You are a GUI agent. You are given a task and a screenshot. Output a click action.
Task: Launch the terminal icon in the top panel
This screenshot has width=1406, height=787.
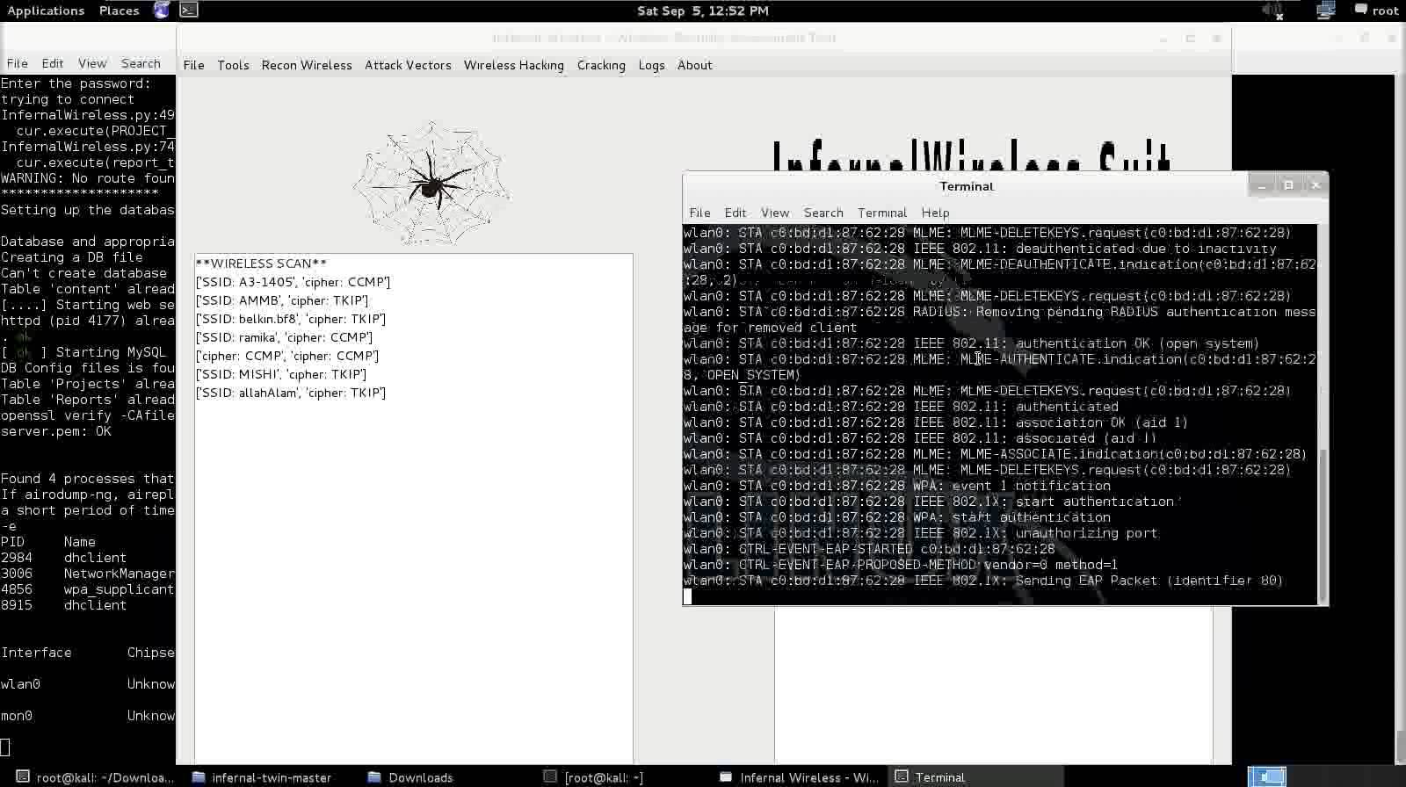pyautogui.click(x=189, y=11)
